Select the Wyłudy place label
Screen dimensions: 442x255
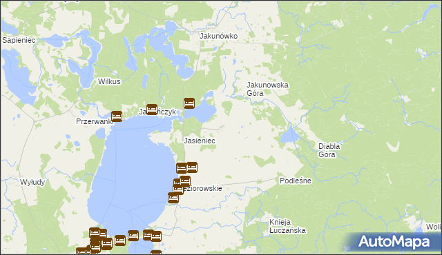pos(32,182)
